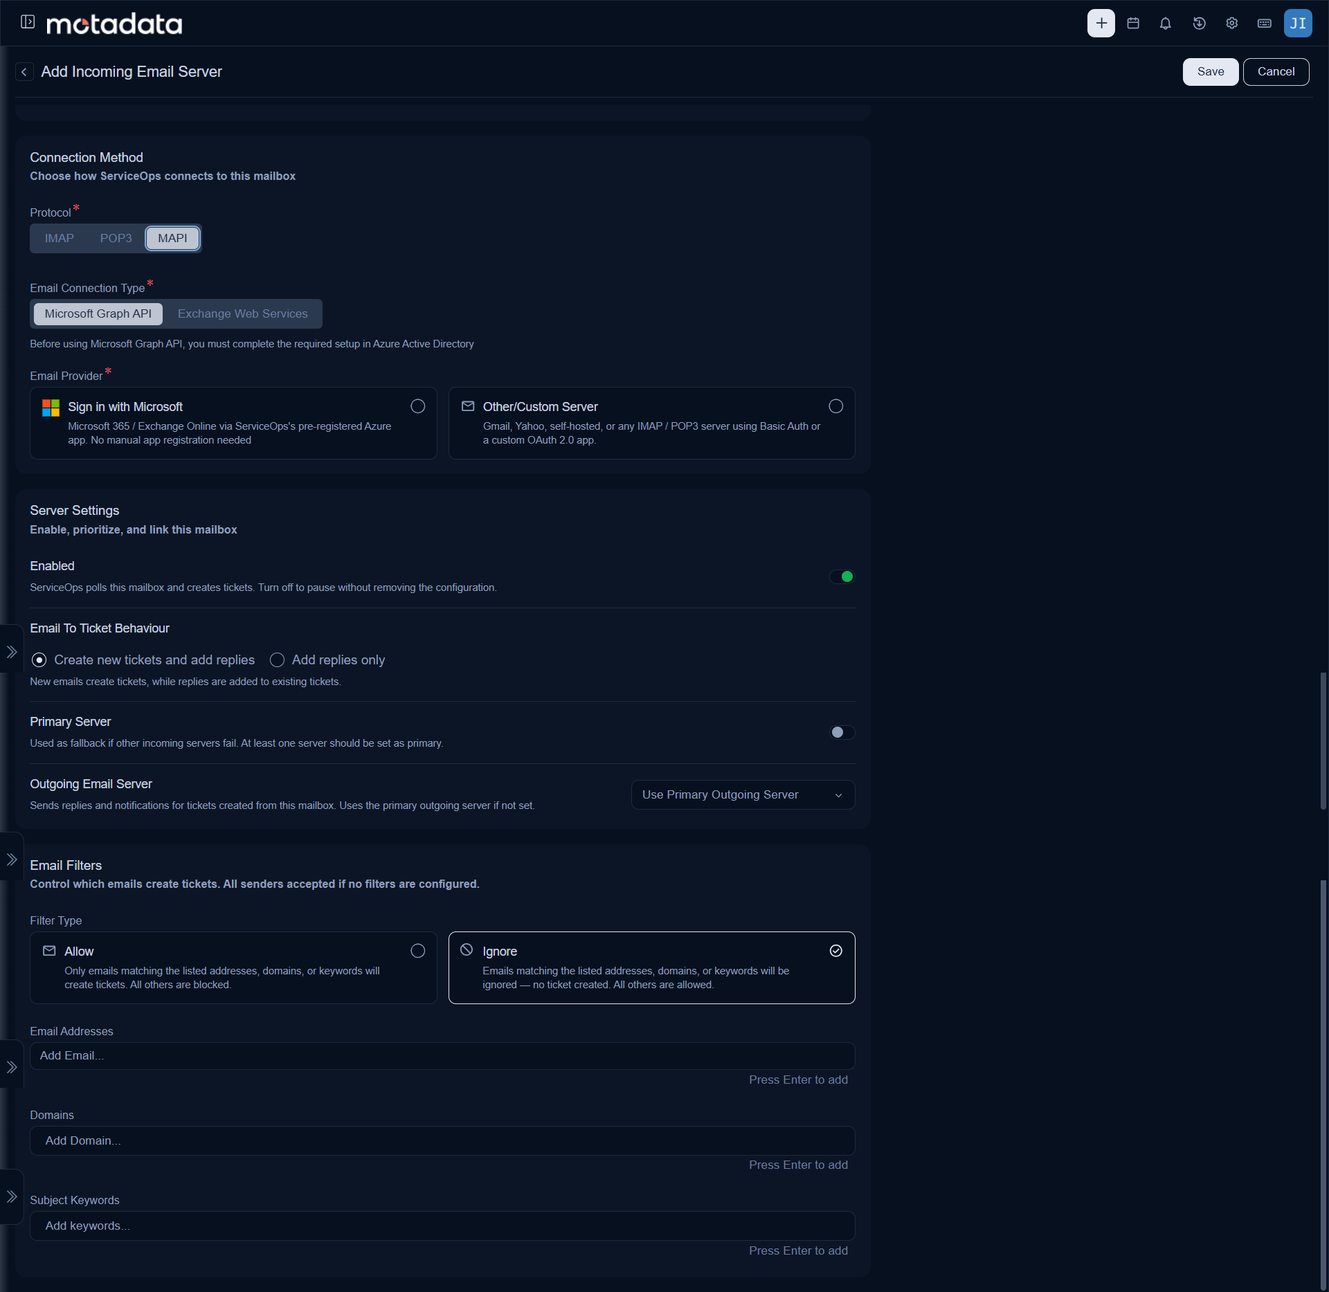Click the envelope icon on the Allow card
The height and width of the screenshot is (1292, 1329).
49,951
